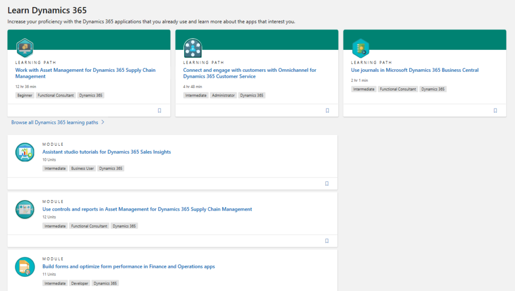Select the Use controls and reports module icon
This screenshot has height=291, width=515.
25,210
